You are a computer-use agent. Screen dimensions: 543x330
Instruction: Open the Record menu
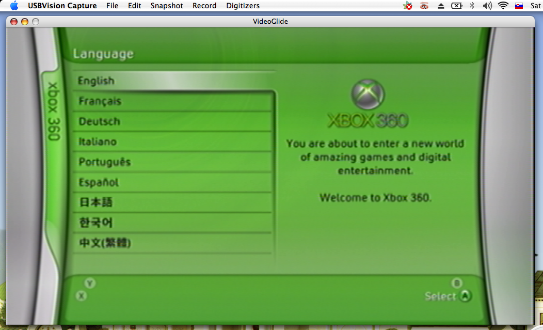pos(204,6)
